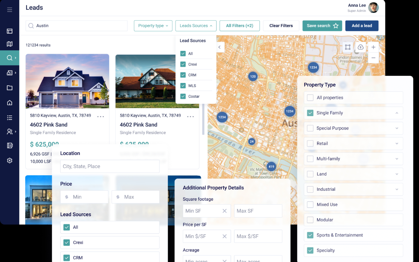The image size is (419, 262).
Task: Click the Add a lead button
Action: point(362,26)
